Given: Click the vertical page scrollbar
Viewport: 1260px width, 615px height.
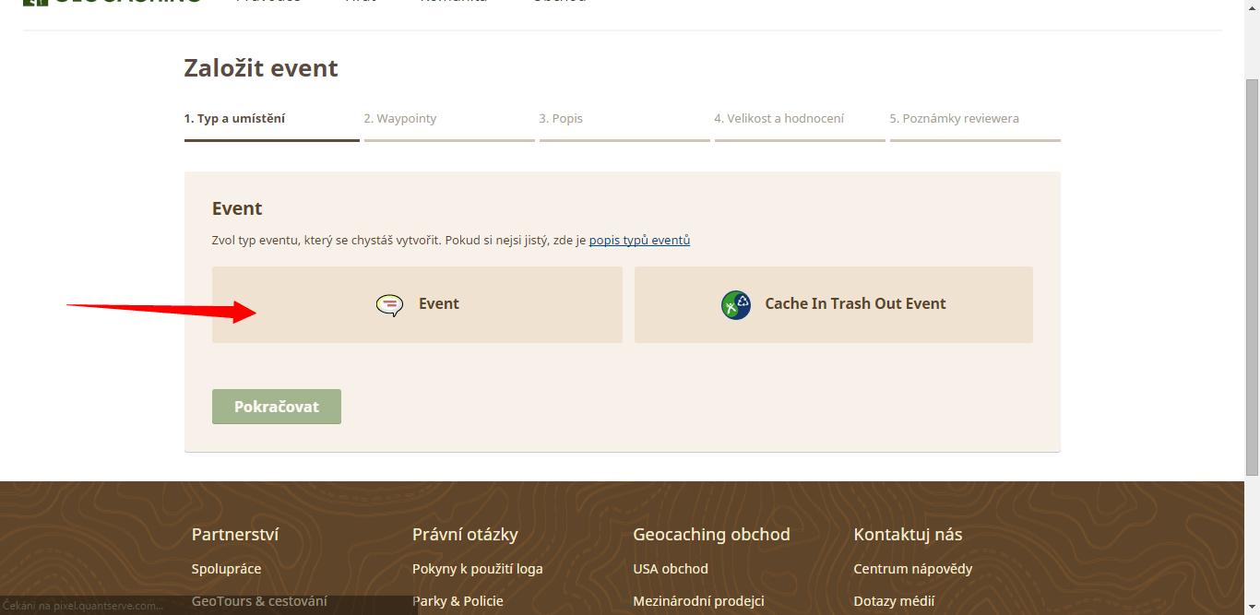Looking at the screenshot, I should click(1252, 277).
